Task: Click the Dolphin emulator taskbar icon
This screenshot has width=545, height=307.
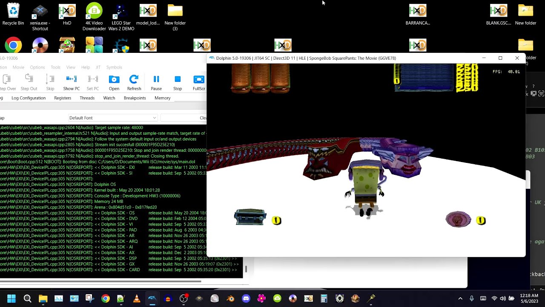Action: (x=152, y=298)
